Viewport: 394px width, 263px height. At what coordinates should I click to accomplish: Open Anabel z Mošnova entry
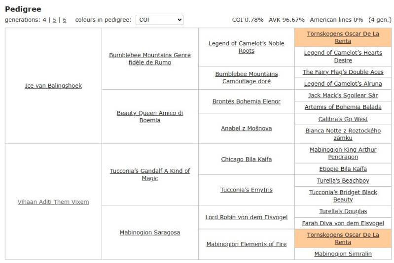247,129
